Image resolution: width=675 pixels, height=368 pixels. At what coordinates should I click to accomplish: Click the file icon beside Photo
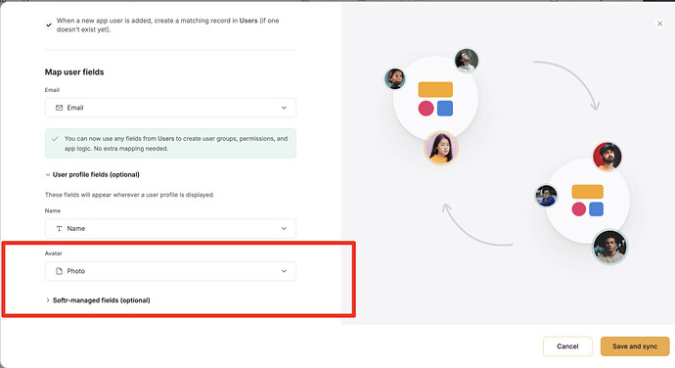point(59,271)
